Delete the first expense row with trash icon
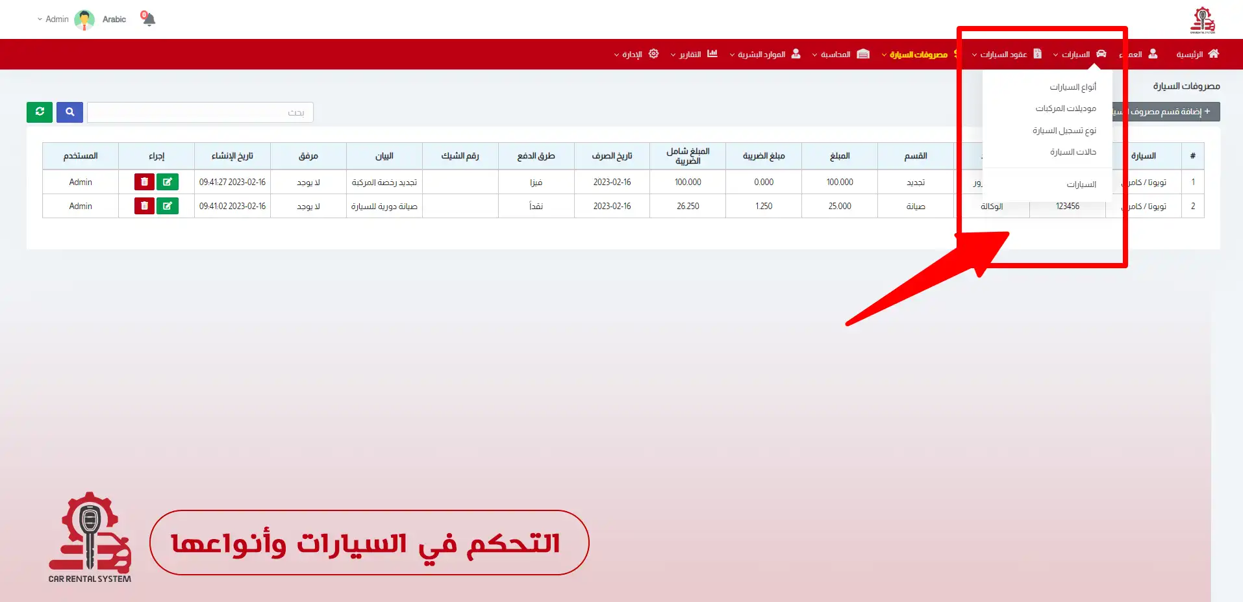 144,182
